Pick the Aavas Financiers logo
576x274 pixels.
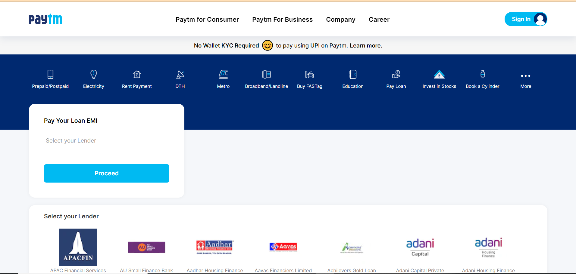tap(283, 247)
